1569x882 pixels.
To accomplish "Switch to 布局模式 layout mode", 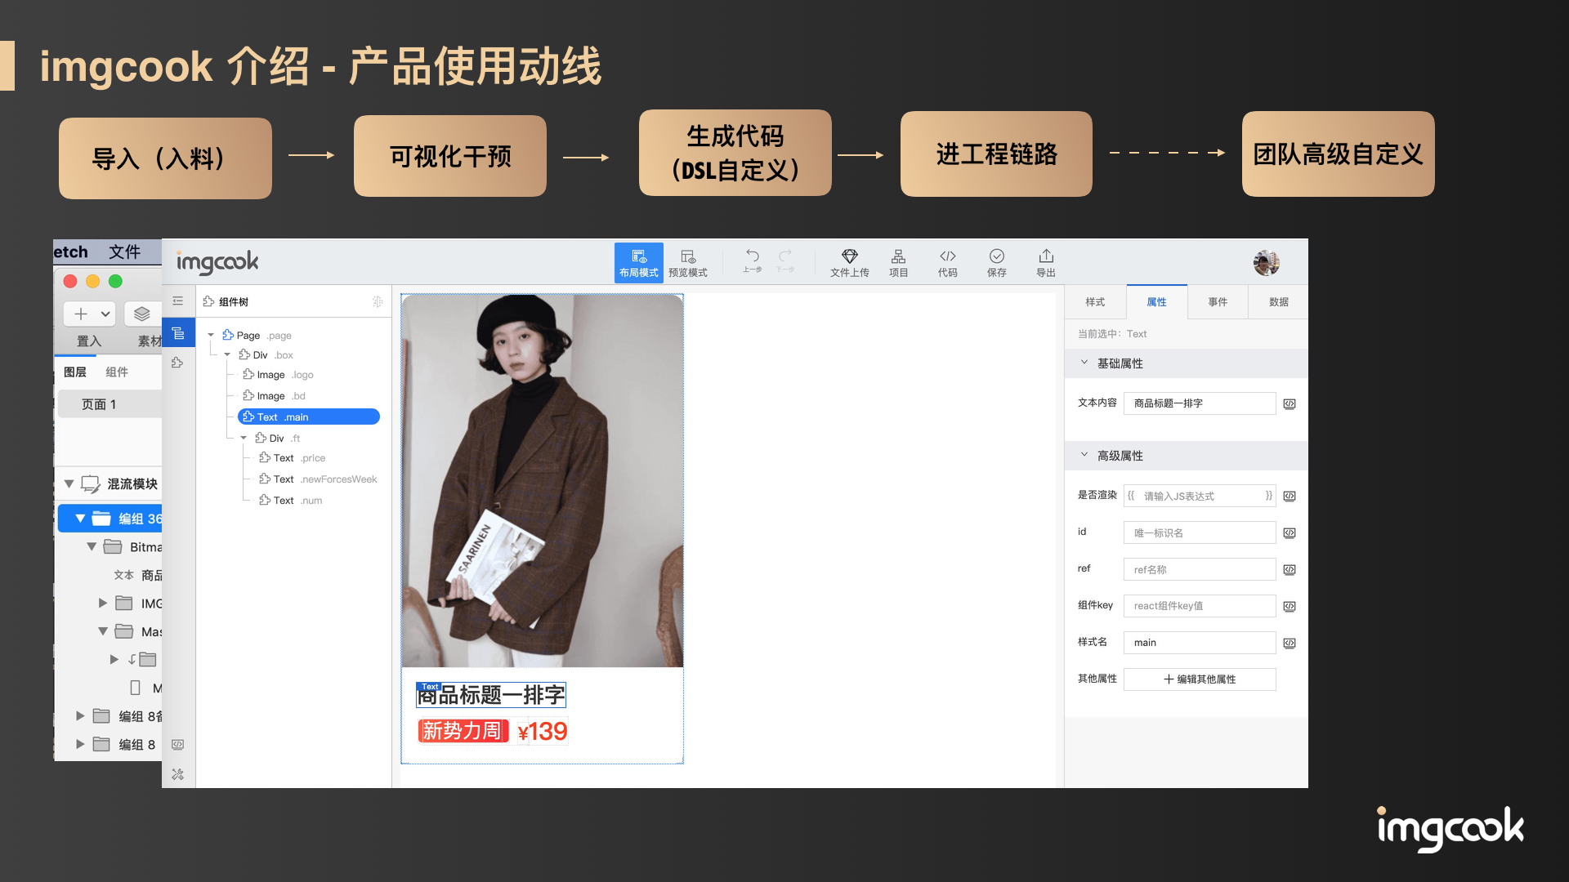I will click(638, 263).
